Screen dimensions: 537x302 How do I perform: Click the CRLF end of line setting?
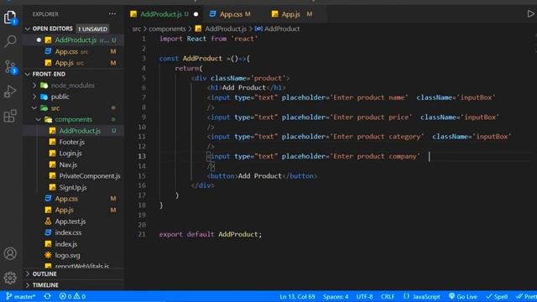point(388,296)
